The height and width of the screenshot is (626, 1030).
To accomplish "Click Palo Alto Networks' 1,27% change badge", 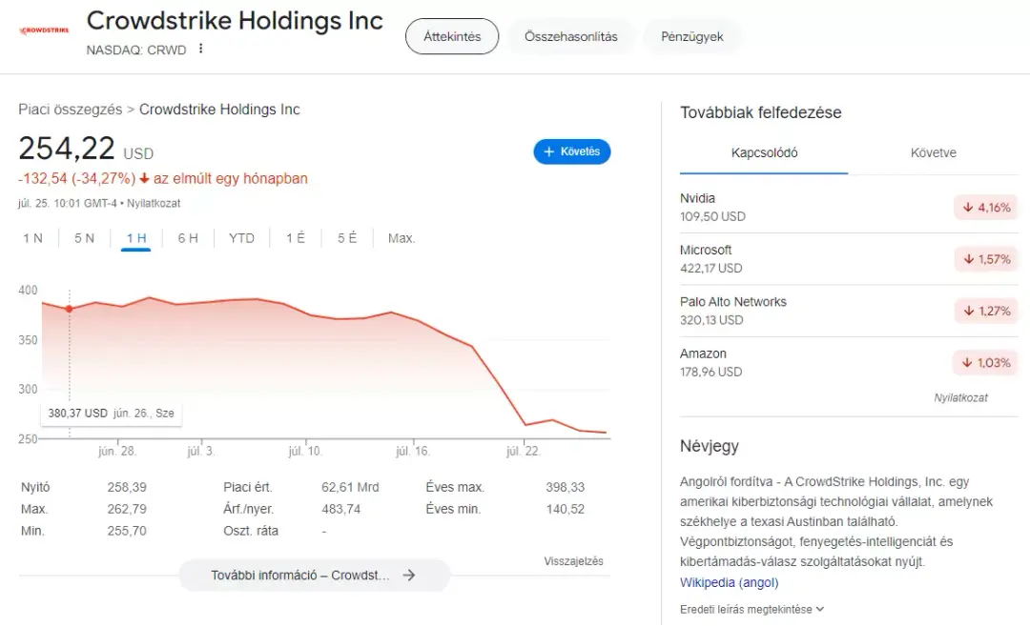I will 986,311.
